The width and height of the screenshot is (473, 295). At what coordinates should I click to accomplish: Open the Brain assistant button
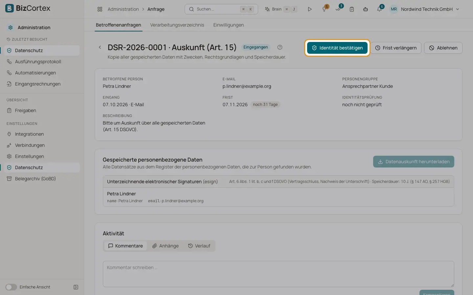coord(281,9)
